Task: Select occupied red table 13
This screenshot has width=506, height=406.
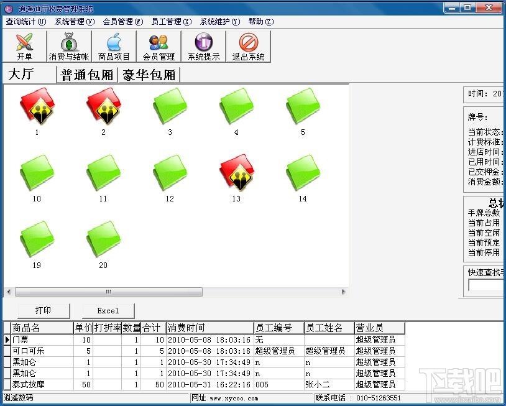Action: (237, 173)
